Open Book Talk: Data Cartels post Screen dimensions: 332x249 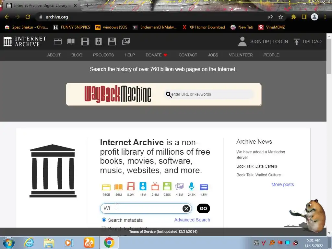click(x=257, y=166)
